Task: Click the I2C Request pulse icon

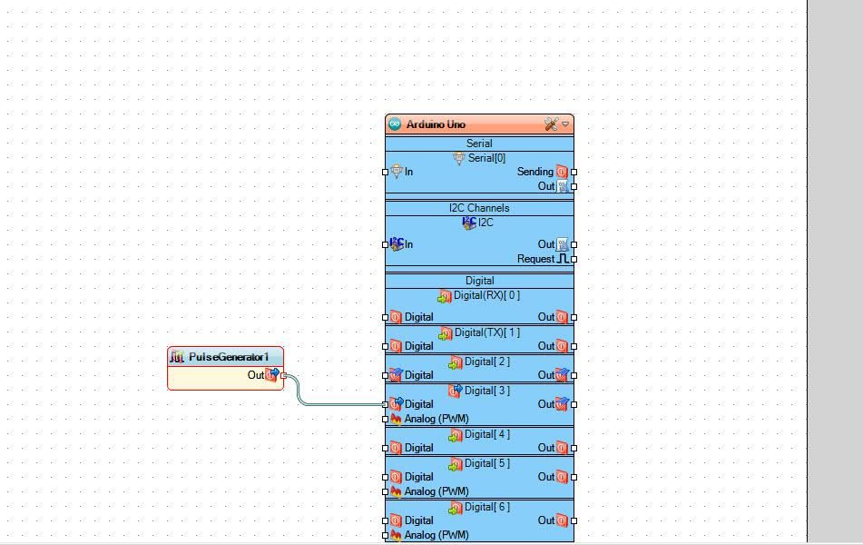Action: [x=563, y=259]
